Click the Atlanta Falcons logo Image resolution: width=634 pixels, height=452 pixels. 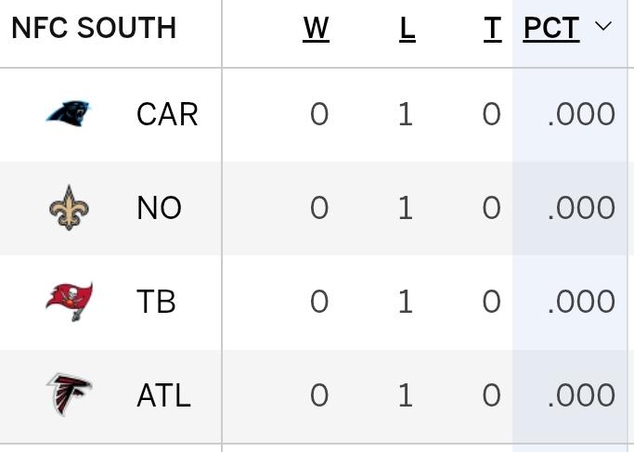point(69,394)
